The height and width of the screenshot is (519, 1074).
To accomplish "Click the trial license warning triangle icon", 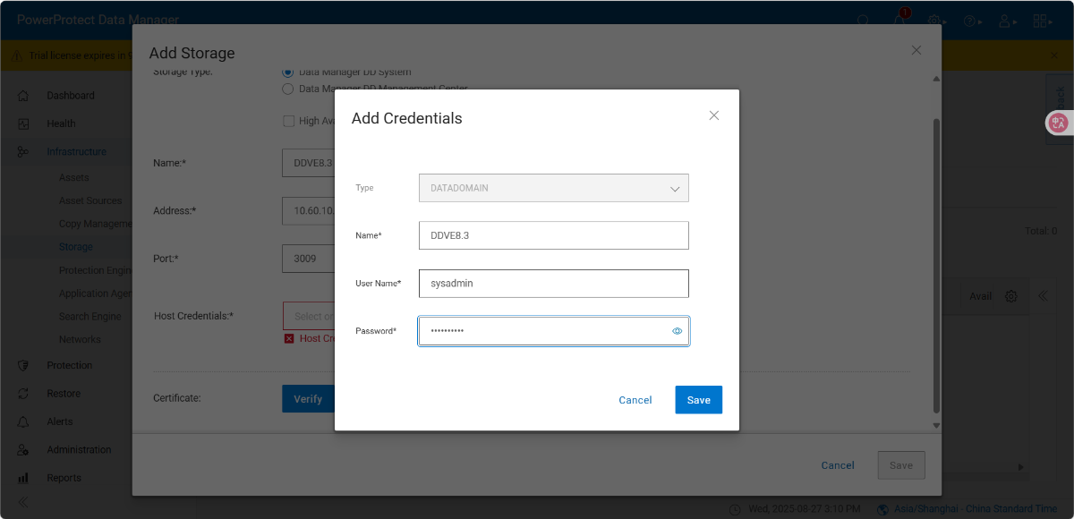I will (x=17, y=55).
